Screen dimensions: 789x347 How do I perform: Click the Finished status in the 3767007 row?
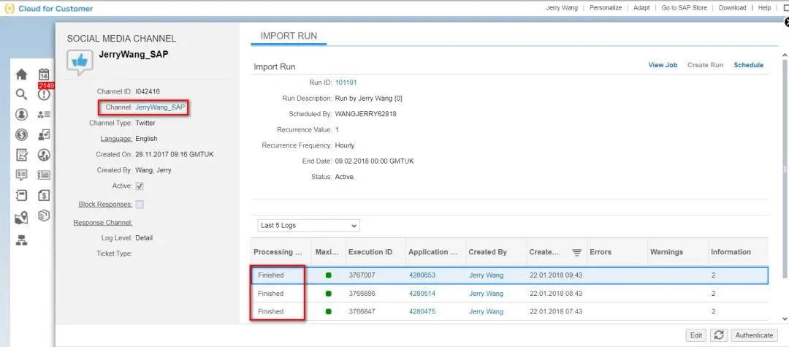(271, 275)
